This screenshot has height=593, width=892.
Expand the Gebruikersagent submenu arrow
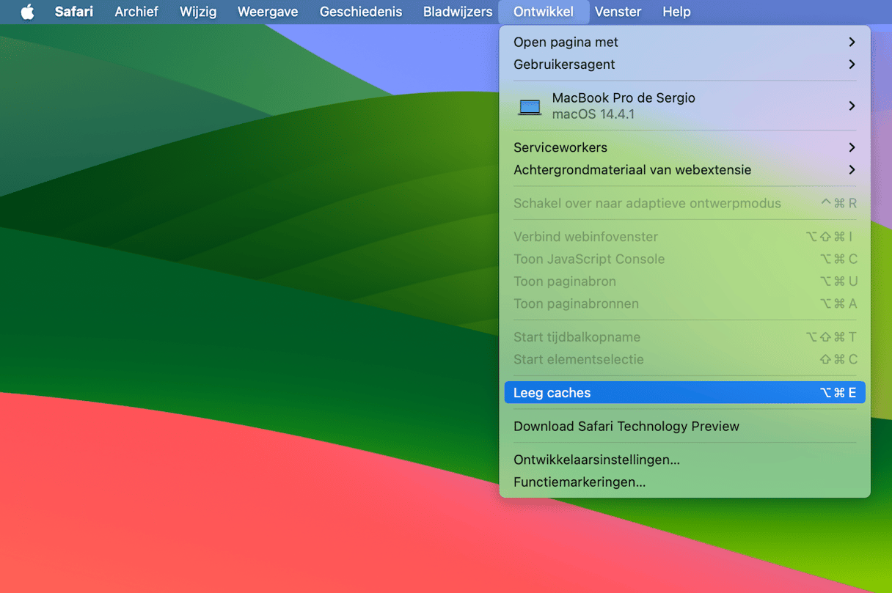(x=852, y=65)
